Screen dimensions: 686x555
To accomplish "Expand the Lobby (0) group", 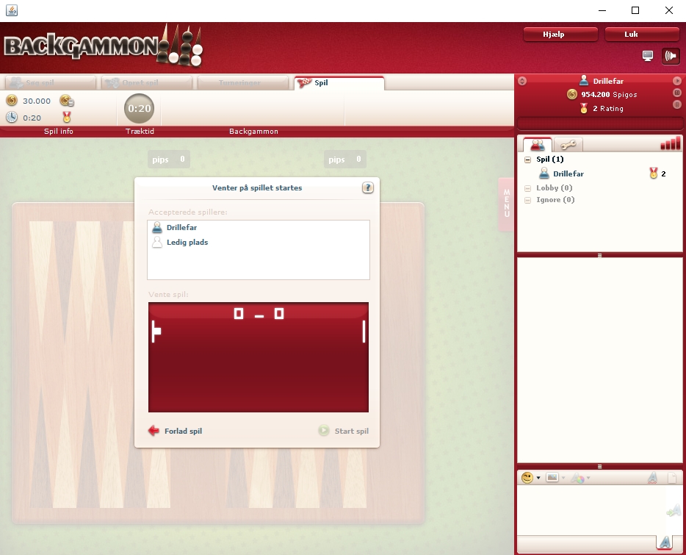I will (528, 188).
